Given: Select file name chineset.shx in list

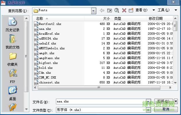Looking at the screenshot, I should click(49, 82).
